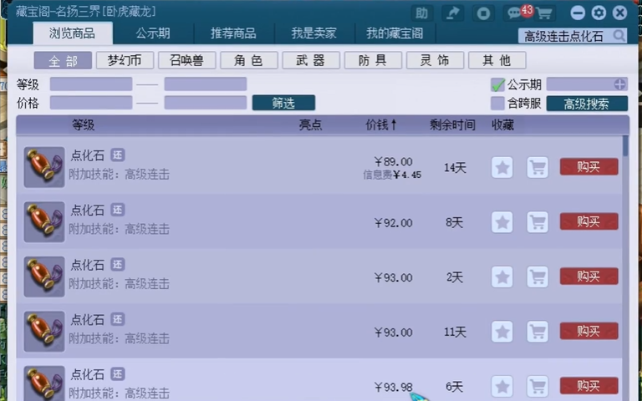Switch to the 公示期 tab
642x401 pixels.
(x=153, y=34)
